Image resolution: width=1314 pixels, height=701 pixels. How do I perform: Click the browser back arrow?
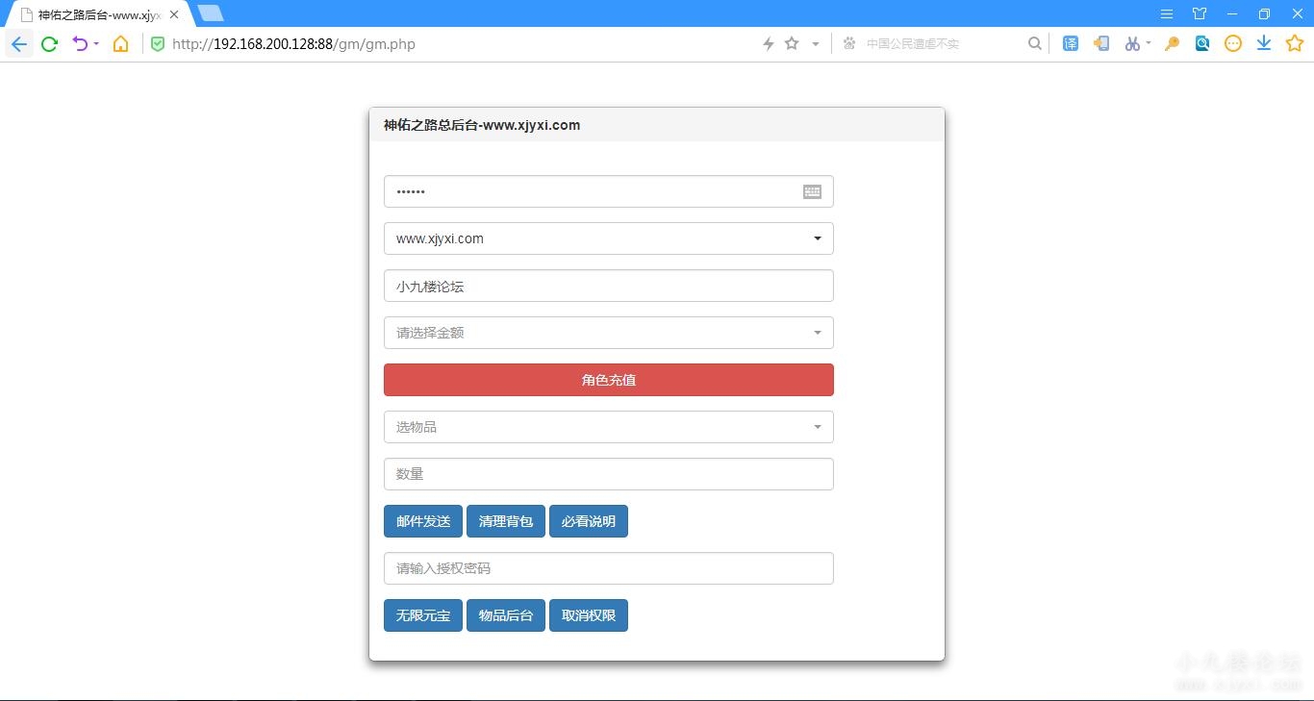click(x=19, y=43)
